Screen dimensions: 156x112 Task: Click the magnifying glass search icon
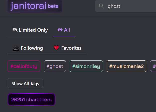point(101,6)
